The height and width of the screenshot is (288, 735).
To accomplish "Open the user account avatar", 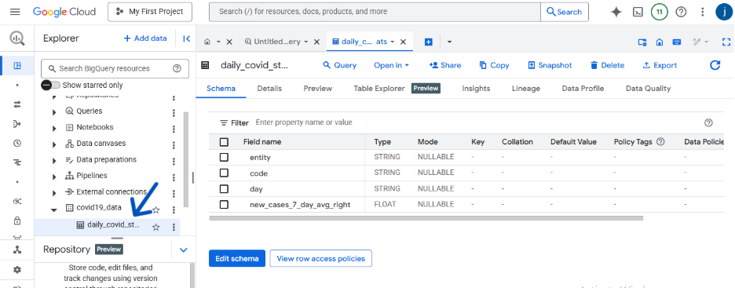I will 724,13.
